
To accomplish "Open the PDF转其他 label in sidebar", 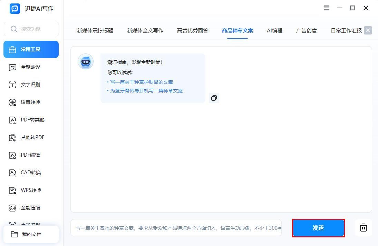I will [32, 120].
